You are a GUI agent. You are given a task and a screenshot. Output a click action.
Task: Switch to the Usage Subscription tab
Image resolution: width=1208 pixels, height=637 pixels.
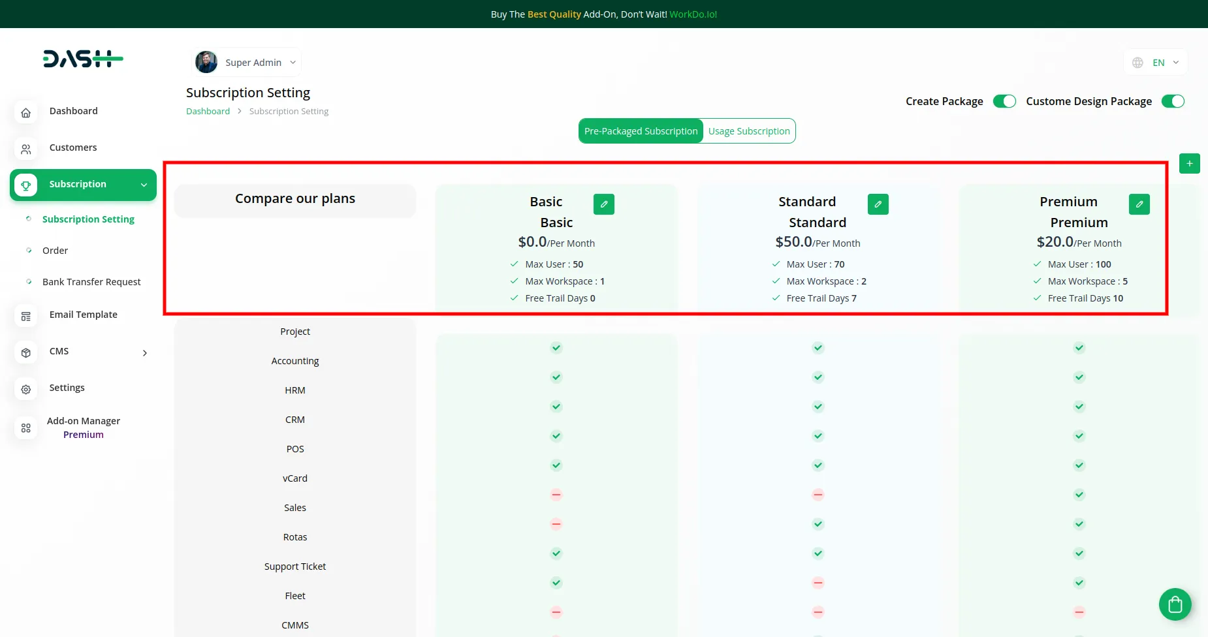click(748, 131)
